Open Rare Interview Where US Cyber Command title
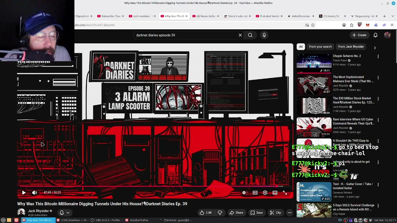 [x=353, y=121]
